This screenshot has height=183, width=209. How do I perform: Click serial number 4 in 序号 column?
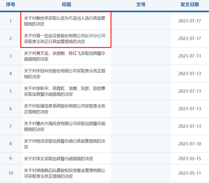pos(11,74)
